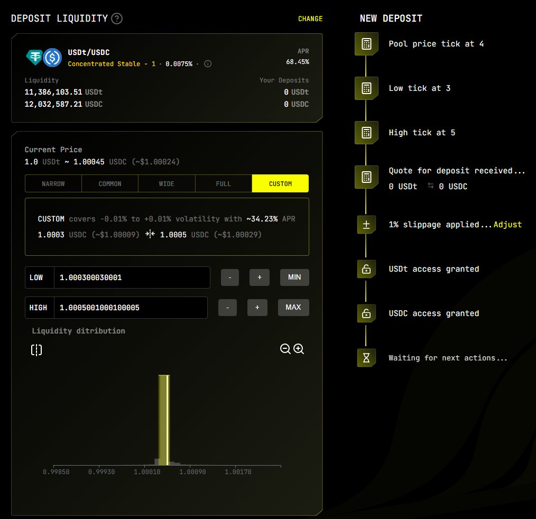Click hourglass Waiting for next actions icon
This screenshot has width=536, height=519.
[x=366, y=358]
